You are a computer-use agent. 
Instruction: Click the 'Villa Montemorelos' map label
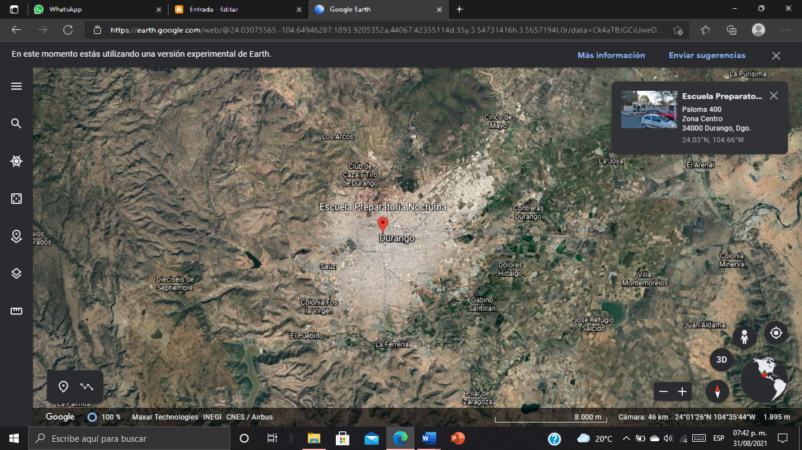pos(645,279)
